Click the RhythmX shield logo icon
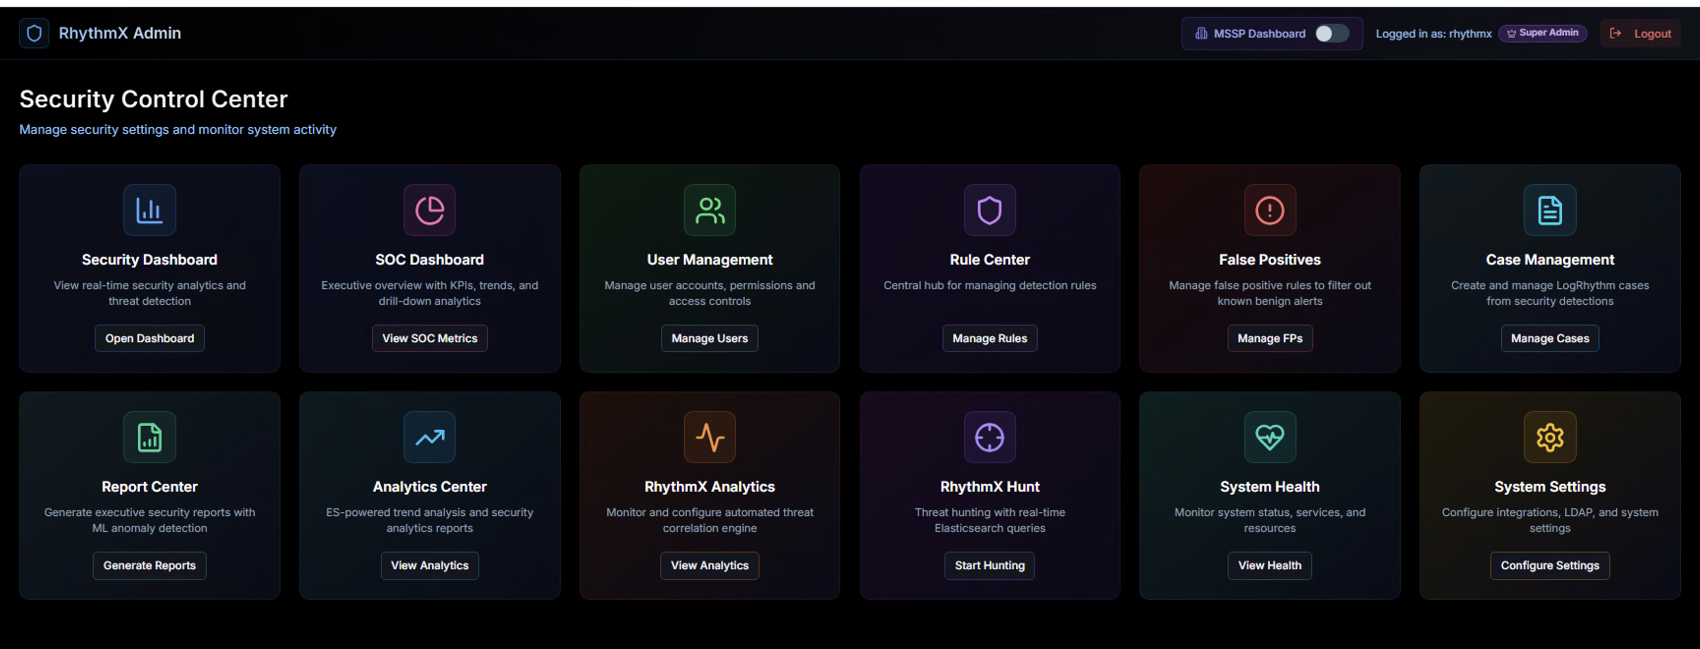Viewport: 1700px width, 649px height. click(x=34, y=33)
